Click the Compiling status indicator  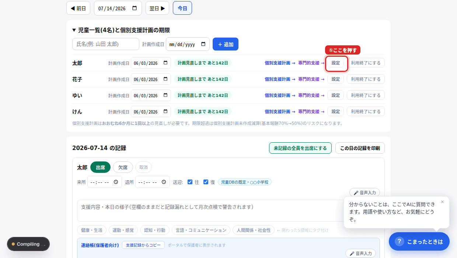tap(28, 244)
